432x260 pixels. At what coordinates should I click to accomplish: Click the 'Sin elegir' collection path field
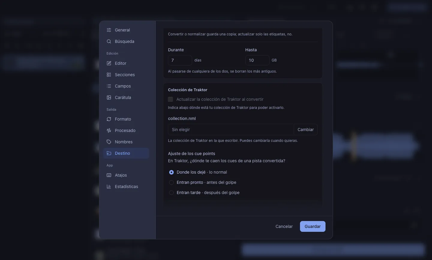pyautogui.click(x=231, y=130)
